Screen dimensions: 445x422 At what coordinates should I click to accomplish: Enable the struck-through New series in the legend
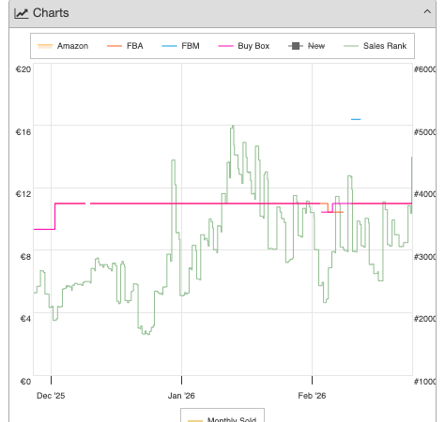pos(306,46)
